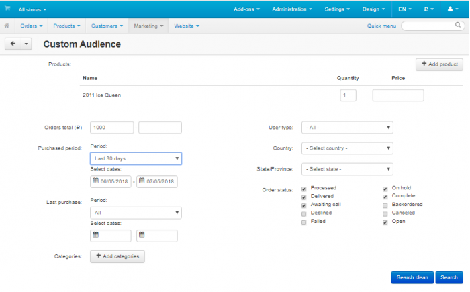Screen dimensions: 470x292
Task: Click the Price field for 2011 Ice Queen
Action: [398, 95]
